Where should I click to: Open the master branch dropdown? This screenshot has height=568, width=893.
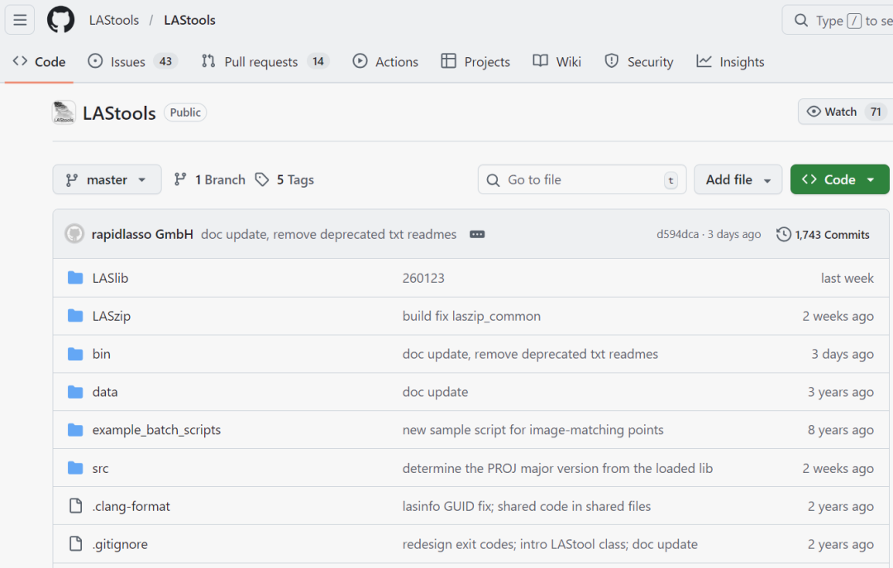[107, 179]
